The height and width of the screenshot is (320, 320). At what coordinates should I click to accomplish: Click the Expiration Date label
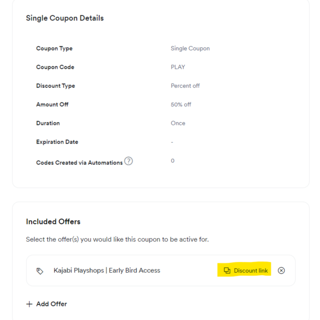tap(57, 142)
